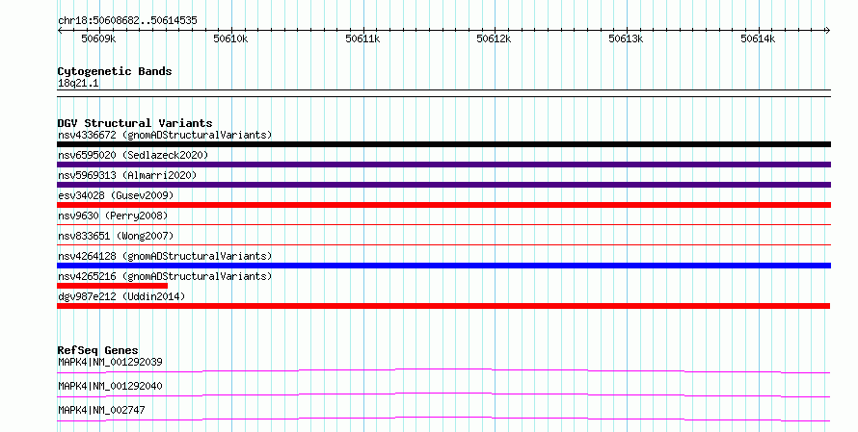Click the 18q21.1 band label
The image size is (858, 432).
click(x=78, y=84)
